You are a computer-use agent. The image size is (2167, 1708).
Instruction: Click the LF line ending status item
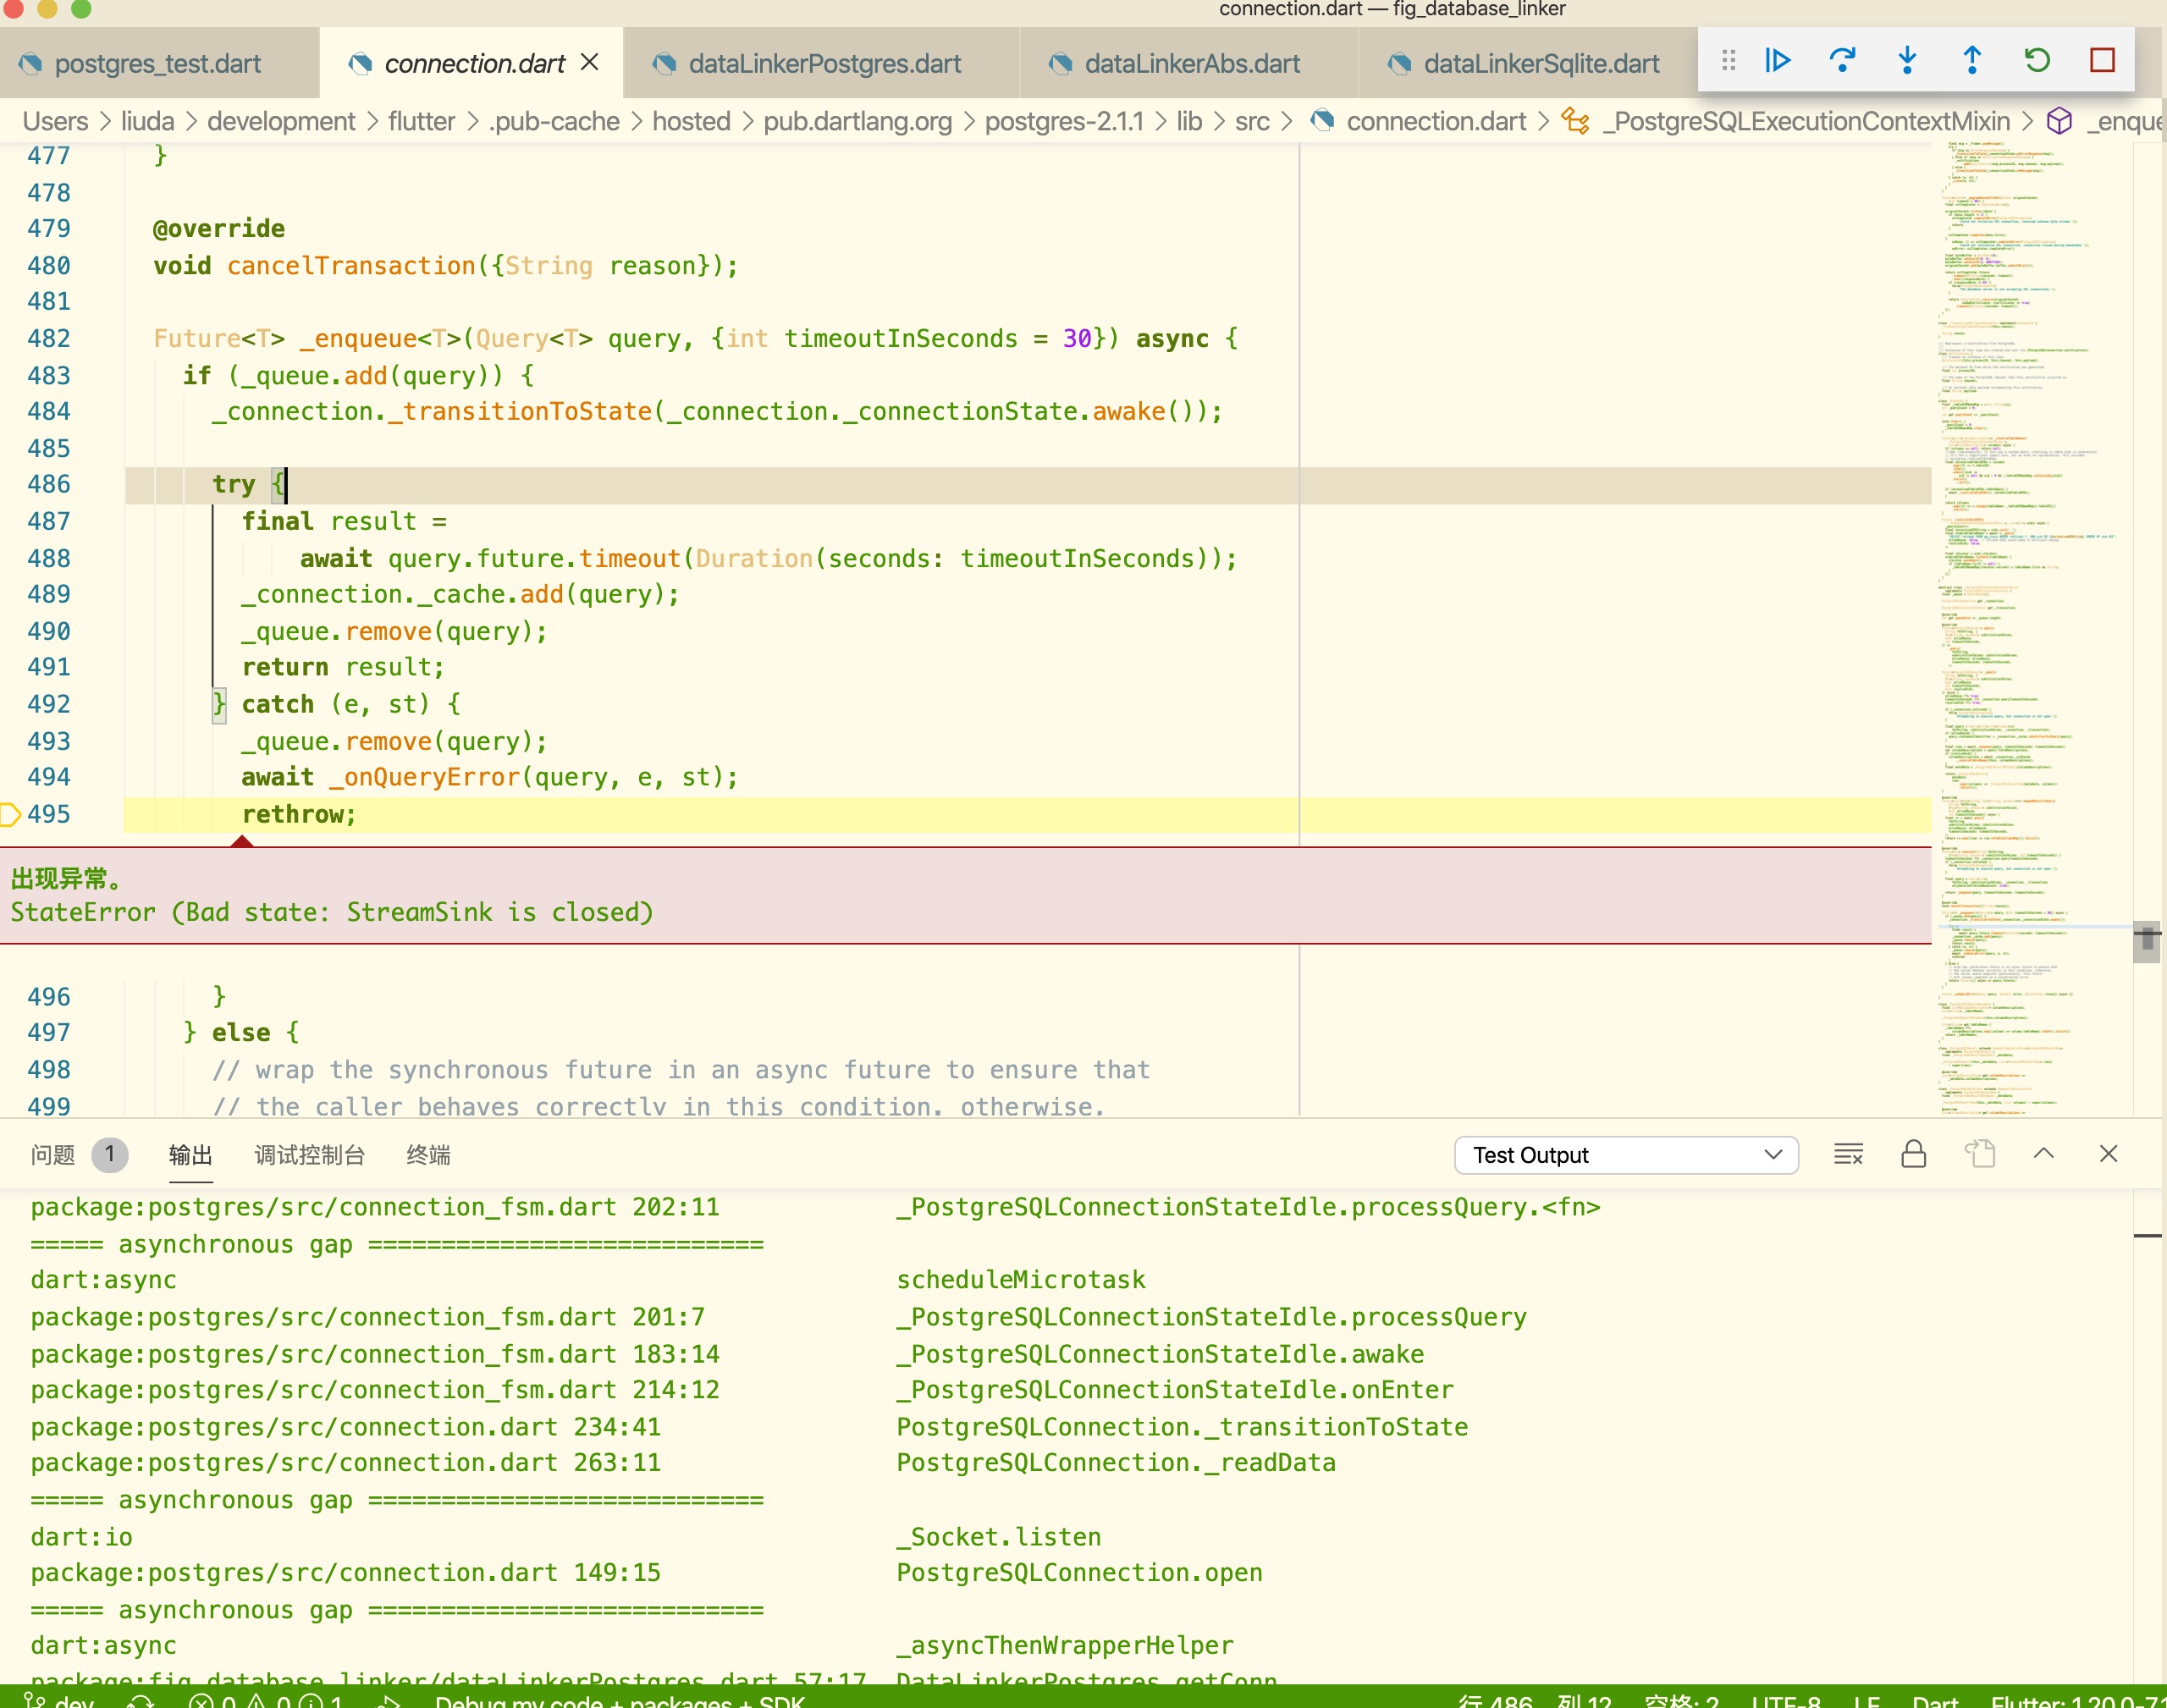click(1866, 1700)
